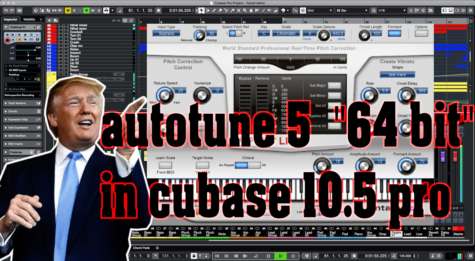The image size is (475, 261).
Task: Open vibrato Shape sine wave dropdown
Action: click(397, 75)
